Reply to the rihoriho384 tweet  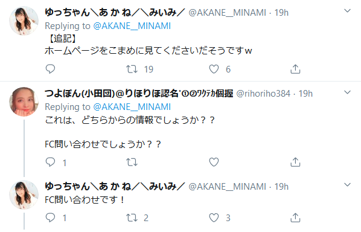[50, 162]
